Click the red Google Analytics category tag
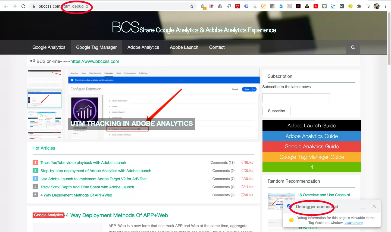Viewport: 391px width, 232px height. [x=49, y=215]
